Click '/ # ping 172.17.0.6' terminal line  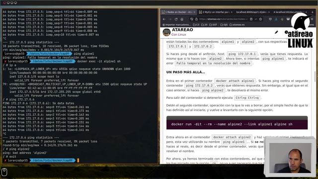tap(19, 99)
